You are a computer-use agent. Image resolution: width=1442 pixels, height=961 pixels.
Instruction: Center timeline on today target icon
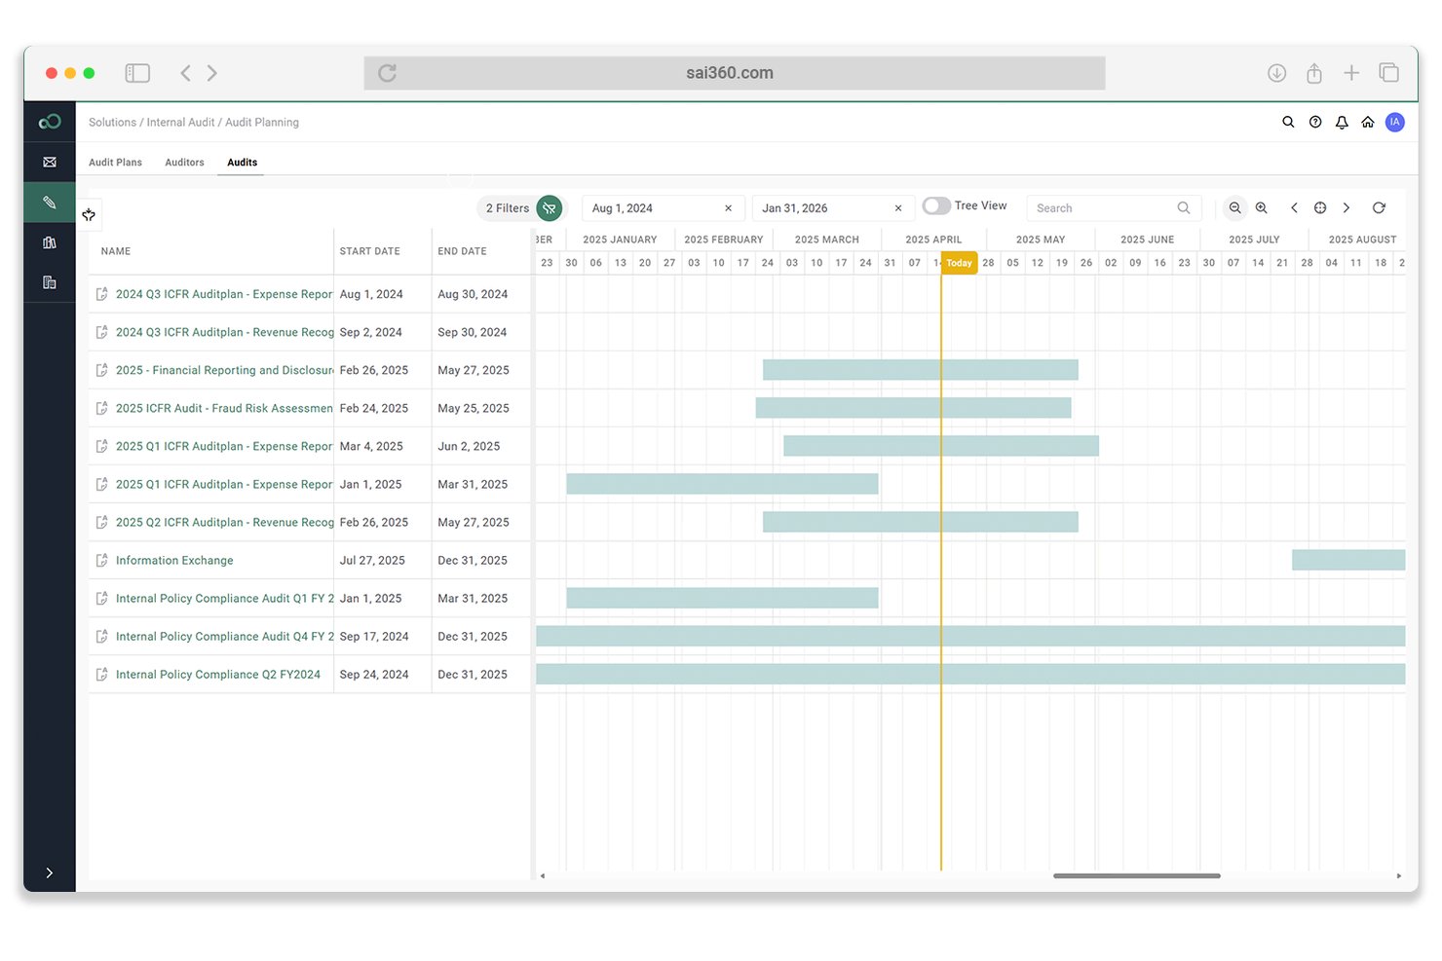(x=1320, y=207)
